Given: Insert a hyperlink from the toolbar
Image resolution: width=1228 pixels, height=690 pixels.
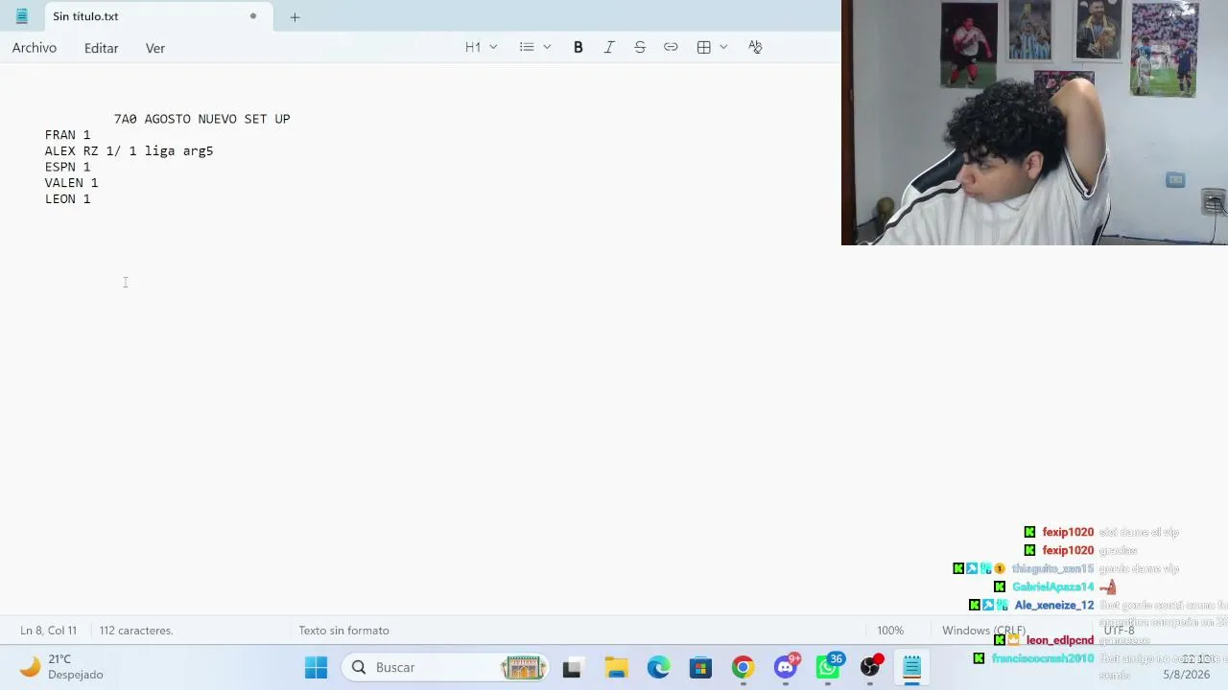Looking at the screenshot, I should coord(671,47).
